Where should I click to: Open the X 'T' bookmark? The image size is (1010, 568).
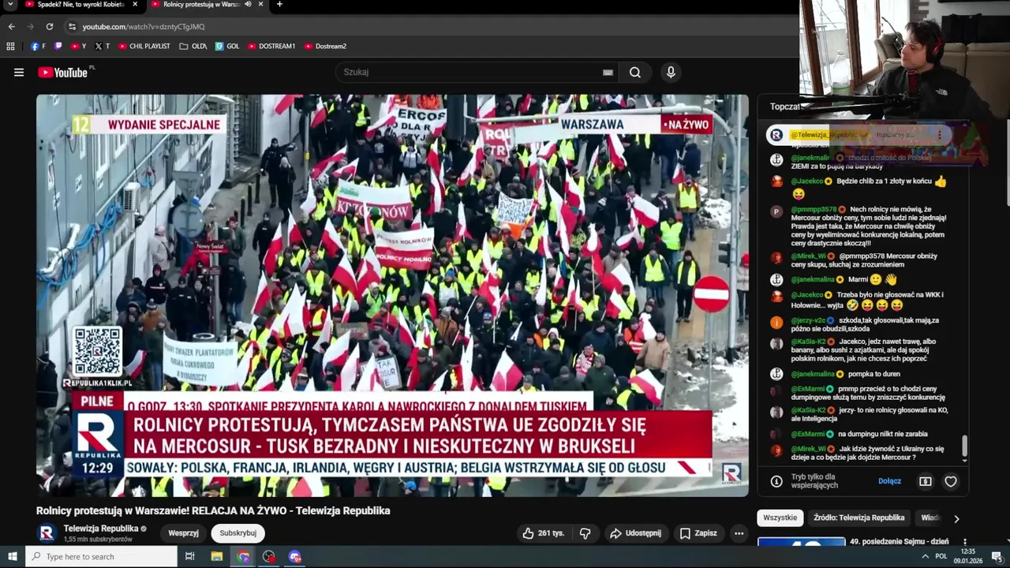(102, 47)
